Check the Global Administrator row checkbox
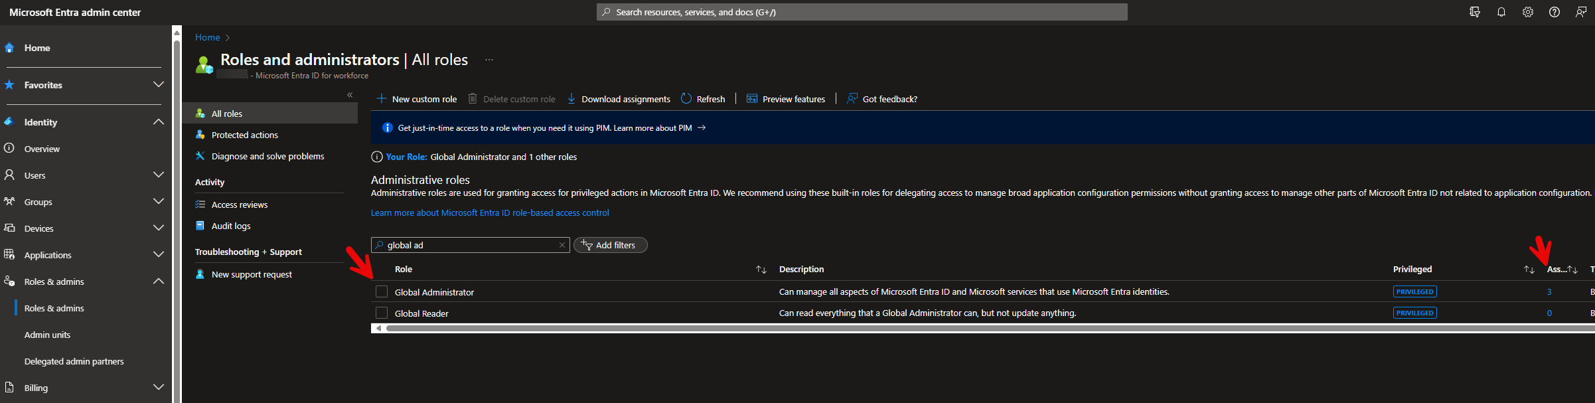 click(x=382, y=291)
